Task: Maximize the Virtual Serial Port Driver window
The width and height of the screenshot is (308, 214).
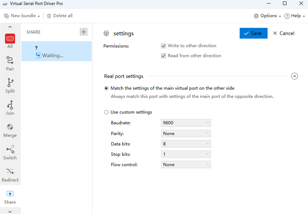Action: coord(285,3)
